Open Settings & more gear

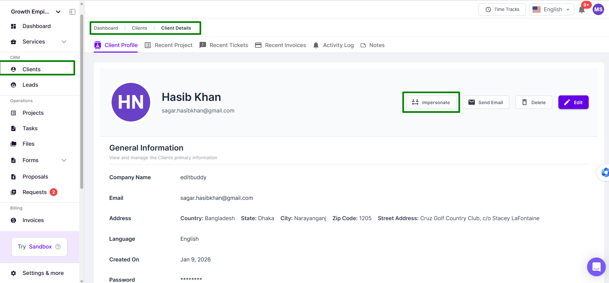click(x=14, y=273)
